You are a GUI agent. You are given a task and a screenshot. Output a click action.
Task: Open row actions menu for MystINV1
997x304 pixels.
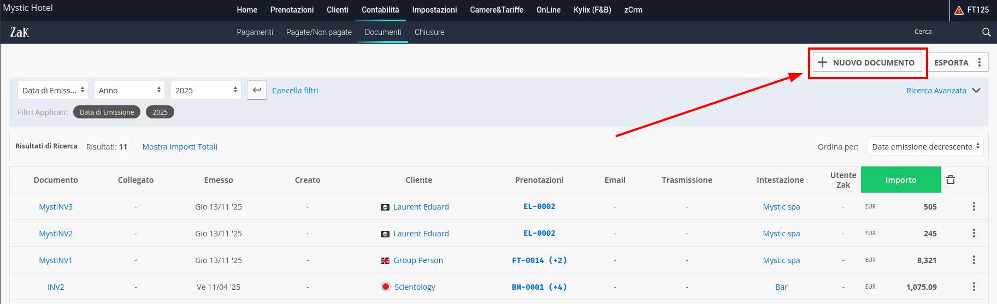pos(974,260)
